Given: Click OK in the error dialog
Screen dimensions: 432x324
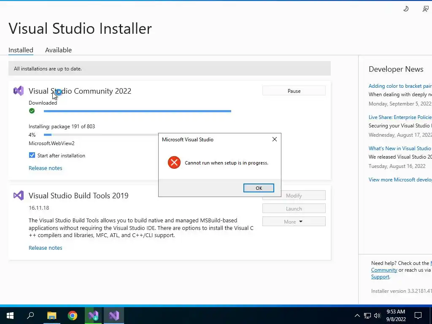Looking at the screenshot, I should tap(259, 188).
